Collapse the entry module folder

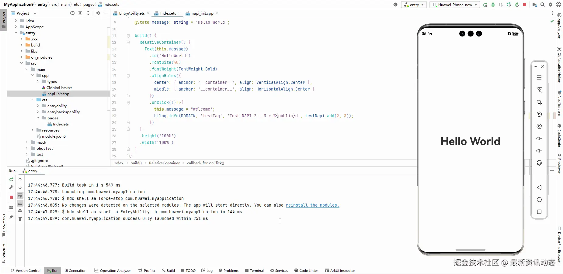tap(16, 33)
